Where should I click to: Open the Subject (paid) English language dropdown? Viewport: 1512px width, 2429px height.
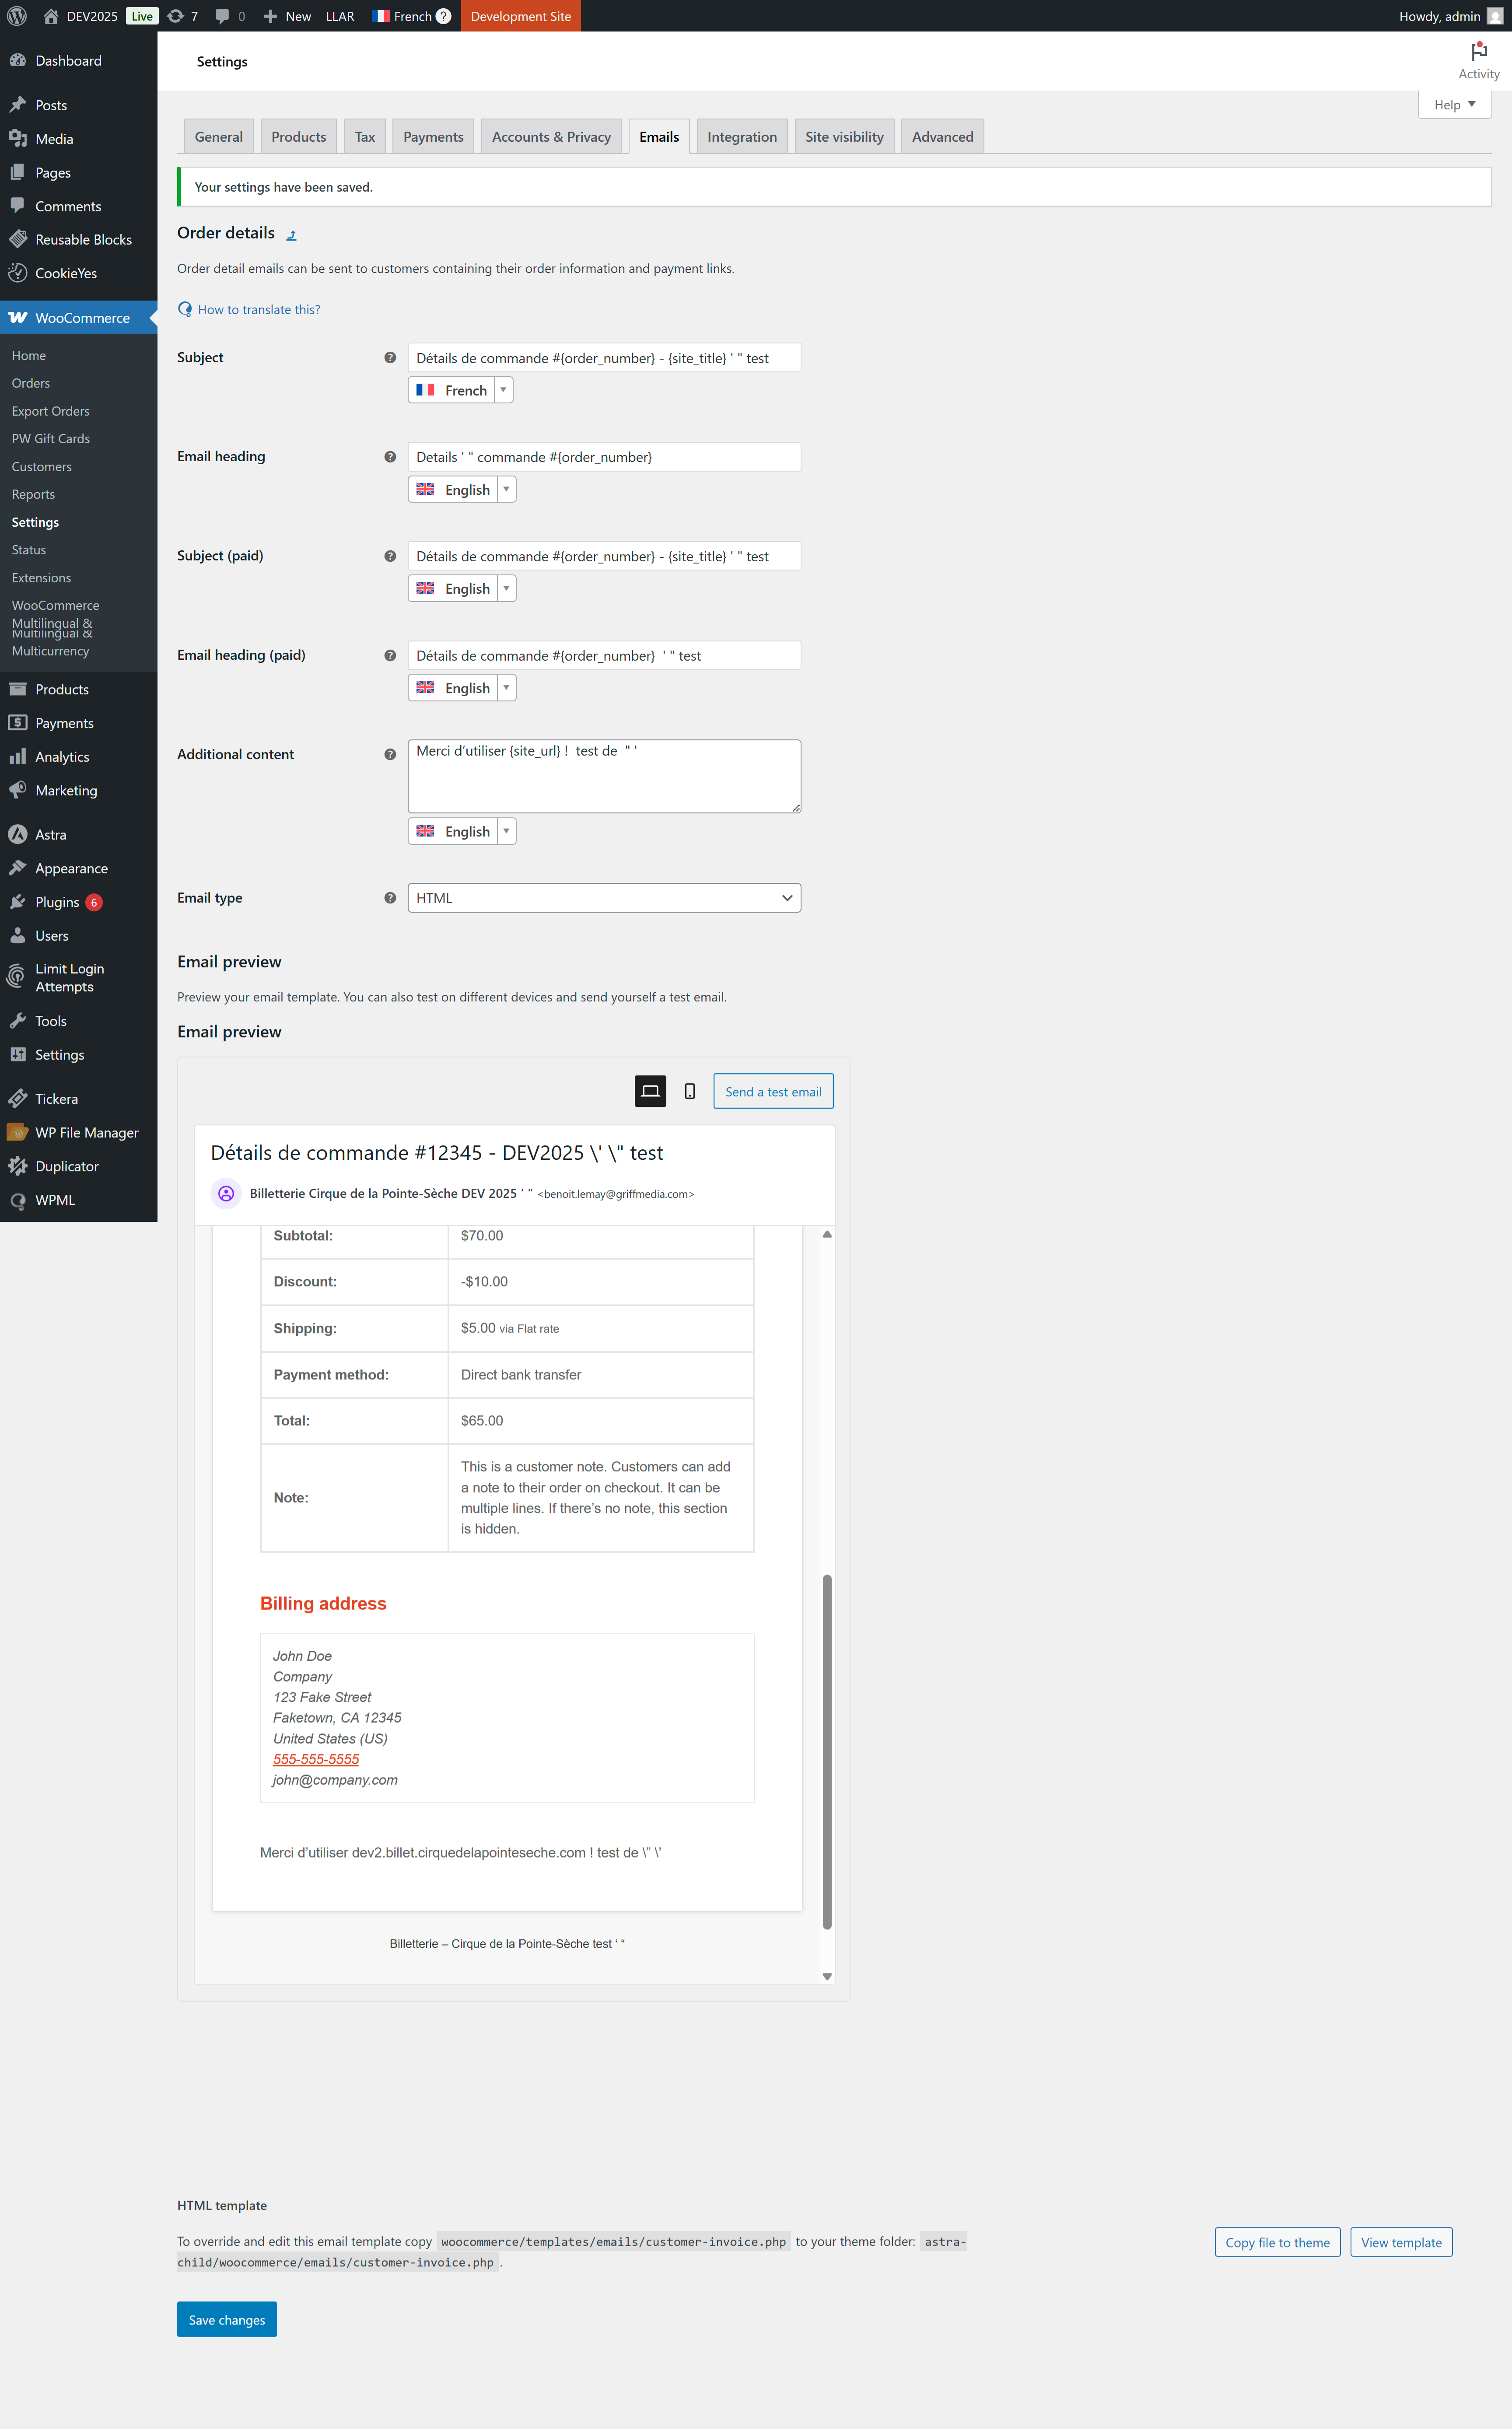(x=462, y=588)
